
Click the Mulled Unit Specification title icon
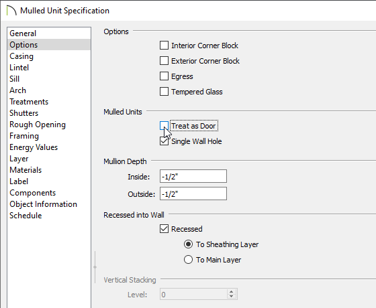11,11
